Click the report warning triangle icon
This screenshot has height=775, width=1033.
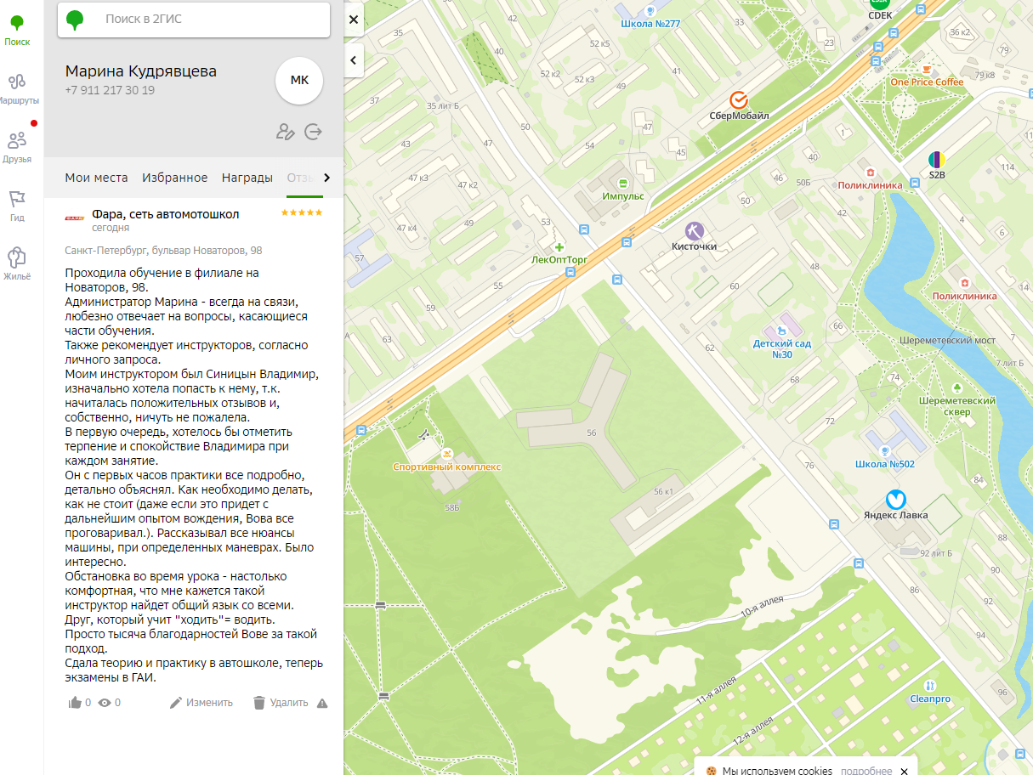point(322,703)
